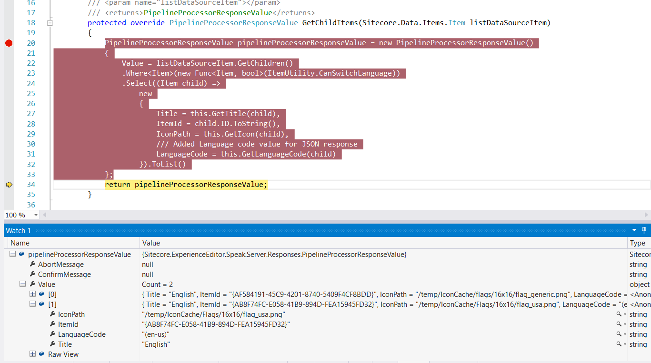The width and height of the screenshot is (651, 363).
Task: Click the "(en-us)" LanguageCode value
Action: point(156,334)
